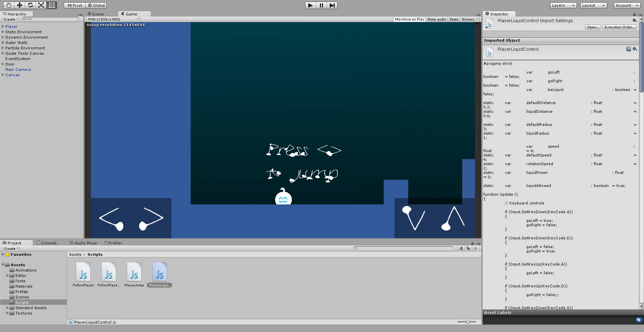This screenshot has width=644, height=332.
Task: Open the Account dropdown
Action: tap(627, 5)
